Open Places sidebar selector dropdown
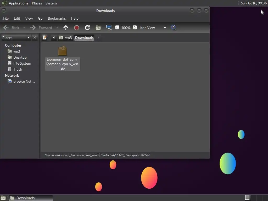This screenshot has width=268, height=201. pyautogui.click(x=16, y=38)
